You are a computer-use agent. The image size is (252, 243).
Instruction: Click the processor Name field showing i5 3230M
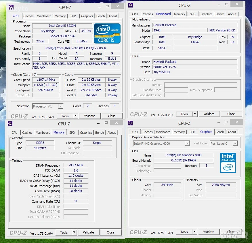(62, 26)
